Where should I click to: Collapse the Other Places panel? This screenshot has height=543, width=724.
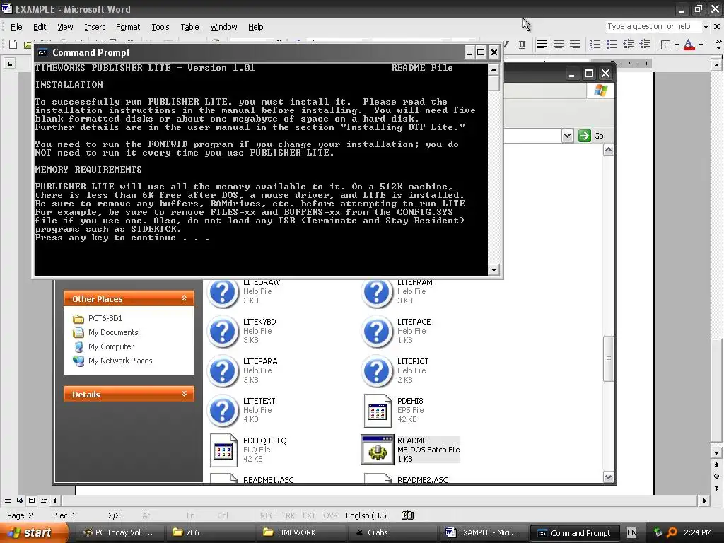(x=185, y=298)
